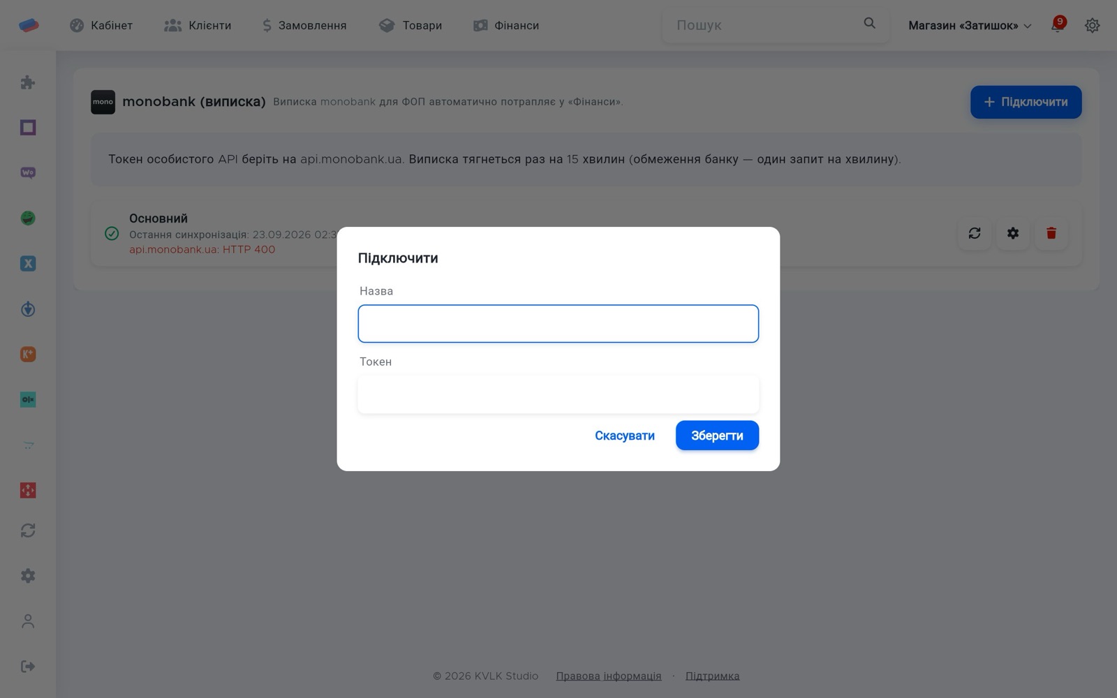Open the Замовлення menu

[x=304, y=26]
